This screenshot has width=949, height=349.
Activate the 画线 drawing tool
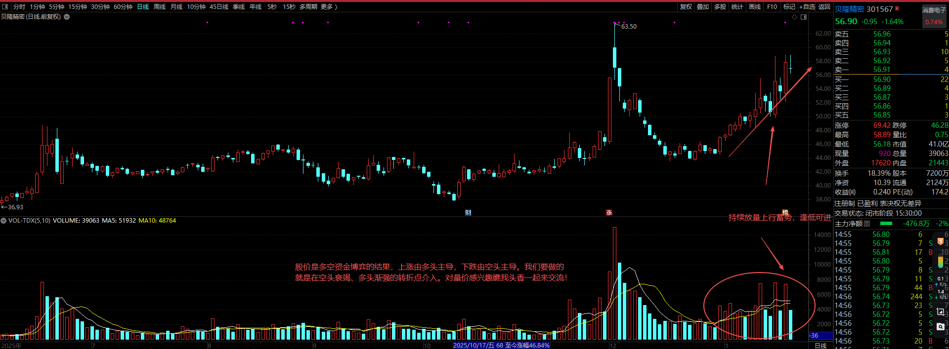click(755, 7)
